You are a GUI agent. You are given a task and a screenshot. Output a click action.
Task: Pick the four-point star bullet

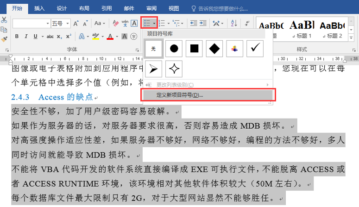(174, 69)
